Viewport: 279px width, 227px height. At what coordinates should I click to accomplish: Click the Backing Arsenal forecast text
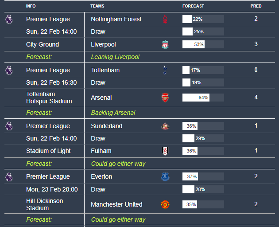[113, 113]
